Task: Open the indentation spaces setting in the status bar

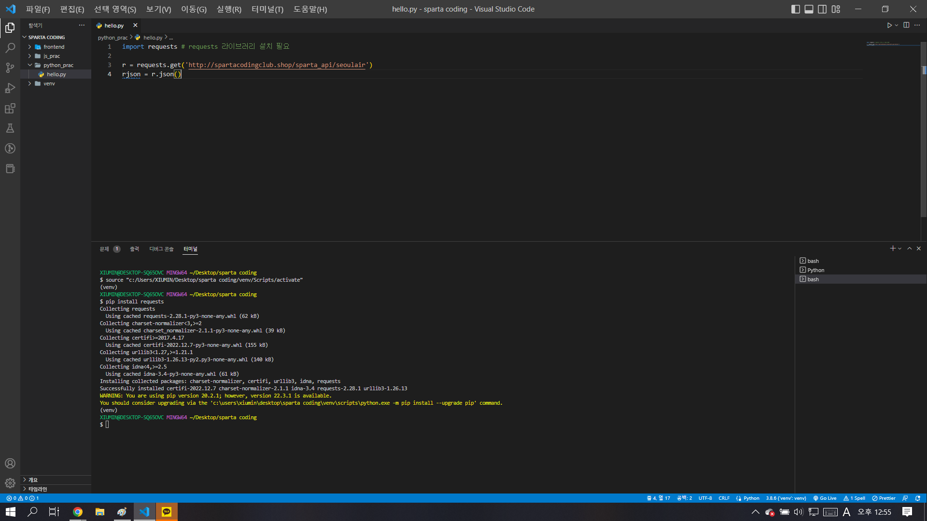Action: pos(684,498)
